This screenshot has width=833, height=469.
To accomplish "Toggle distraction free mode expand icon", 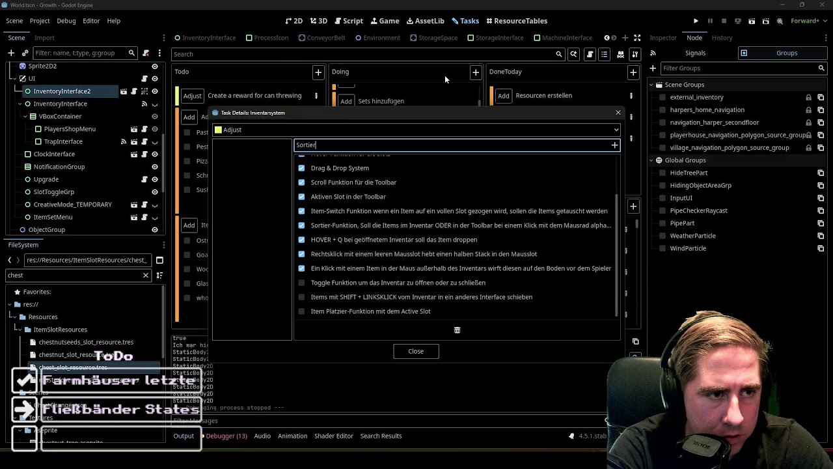I will pos(637,38).
